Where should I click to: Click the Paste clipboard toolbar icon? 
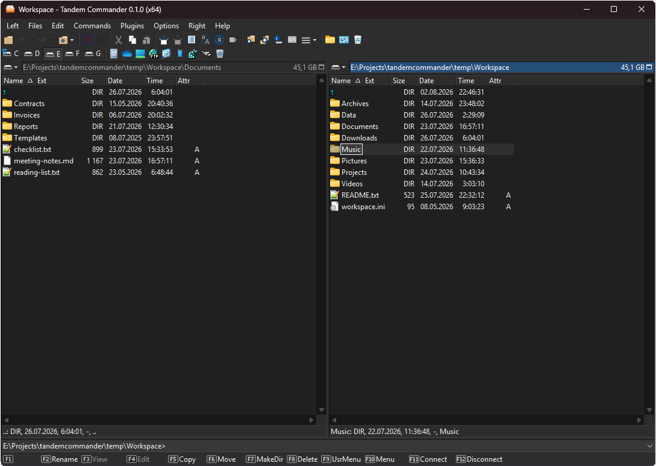(x=146, y=40)
